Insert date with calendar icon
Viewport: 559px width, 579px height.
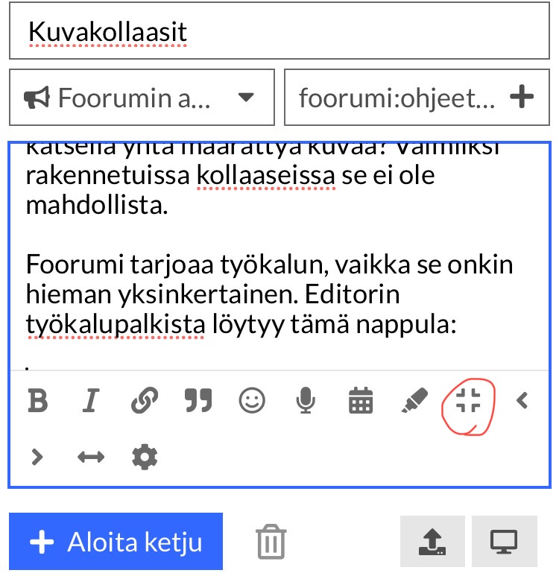[x=361, y=402]
